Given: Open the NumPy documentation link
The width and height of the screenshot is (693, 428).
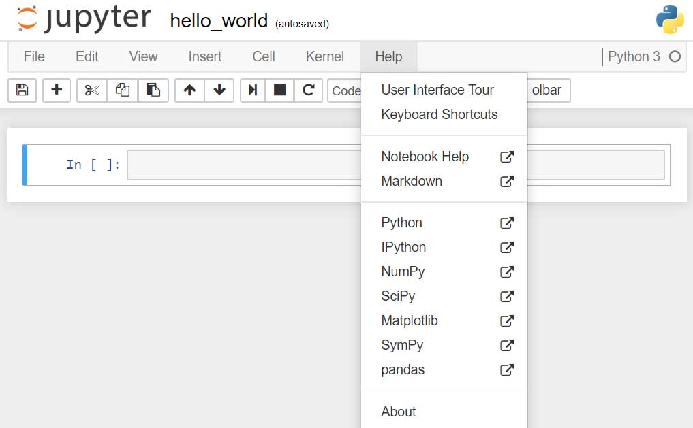Looking at the screenshot, I should 403,271.
